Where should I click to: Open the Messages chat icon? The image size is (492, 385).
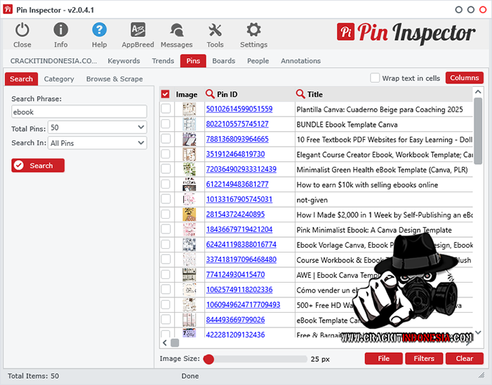pyautogui.click(x=176, y=30)
